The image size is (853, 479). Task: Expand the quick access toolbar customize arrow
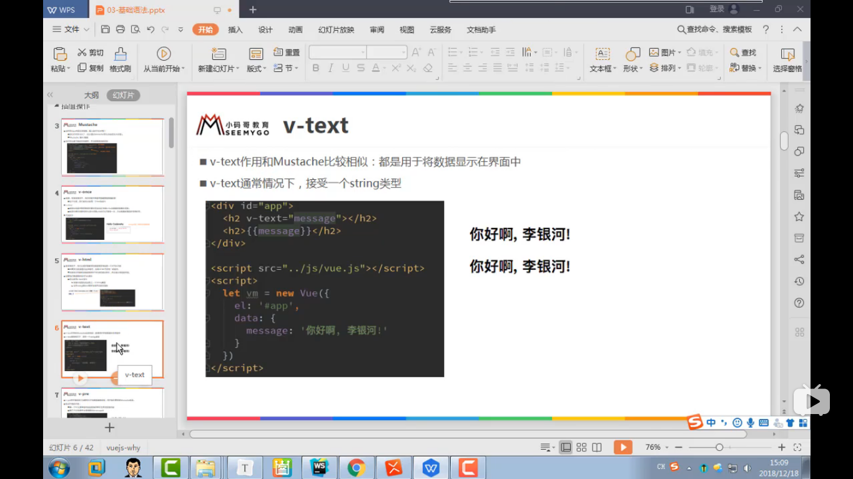coord(180,29)
